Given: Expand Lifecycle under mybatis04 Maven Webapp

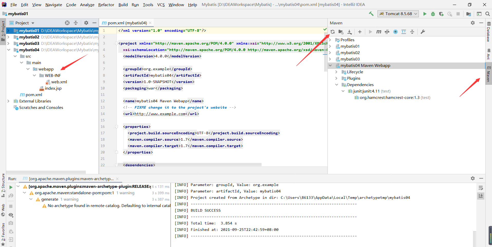Looking at the screenshot, I should coord(336,72).
